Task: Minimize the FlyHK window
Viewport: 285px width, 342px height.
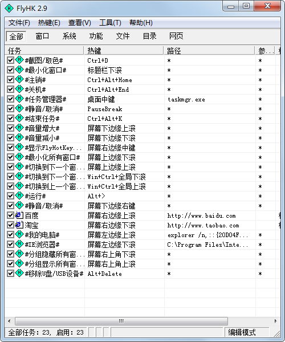Action: pos(231,6)
